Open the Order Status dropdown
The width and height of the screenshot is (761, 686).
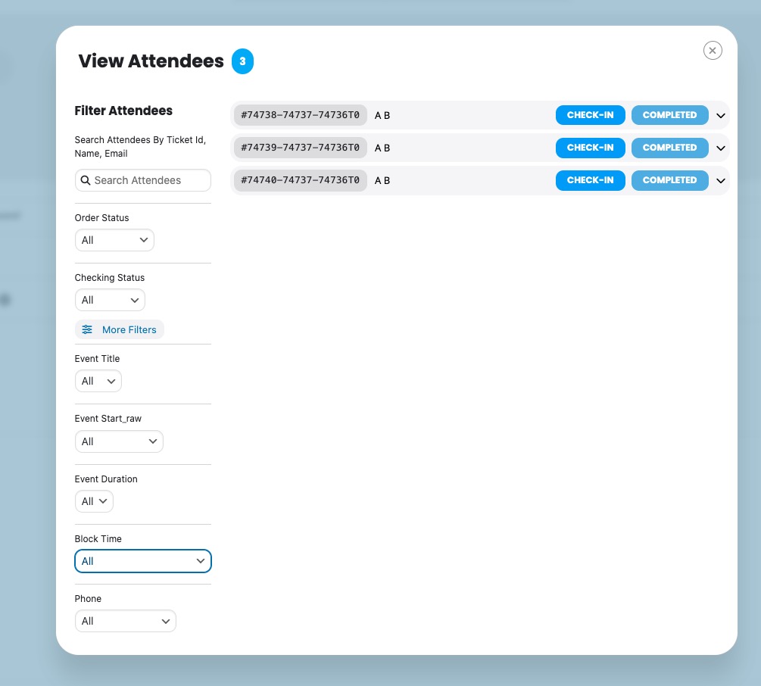click(114, 240)
